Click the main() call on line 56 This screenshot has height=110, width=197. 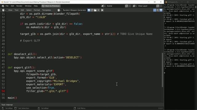coord(12,98)
